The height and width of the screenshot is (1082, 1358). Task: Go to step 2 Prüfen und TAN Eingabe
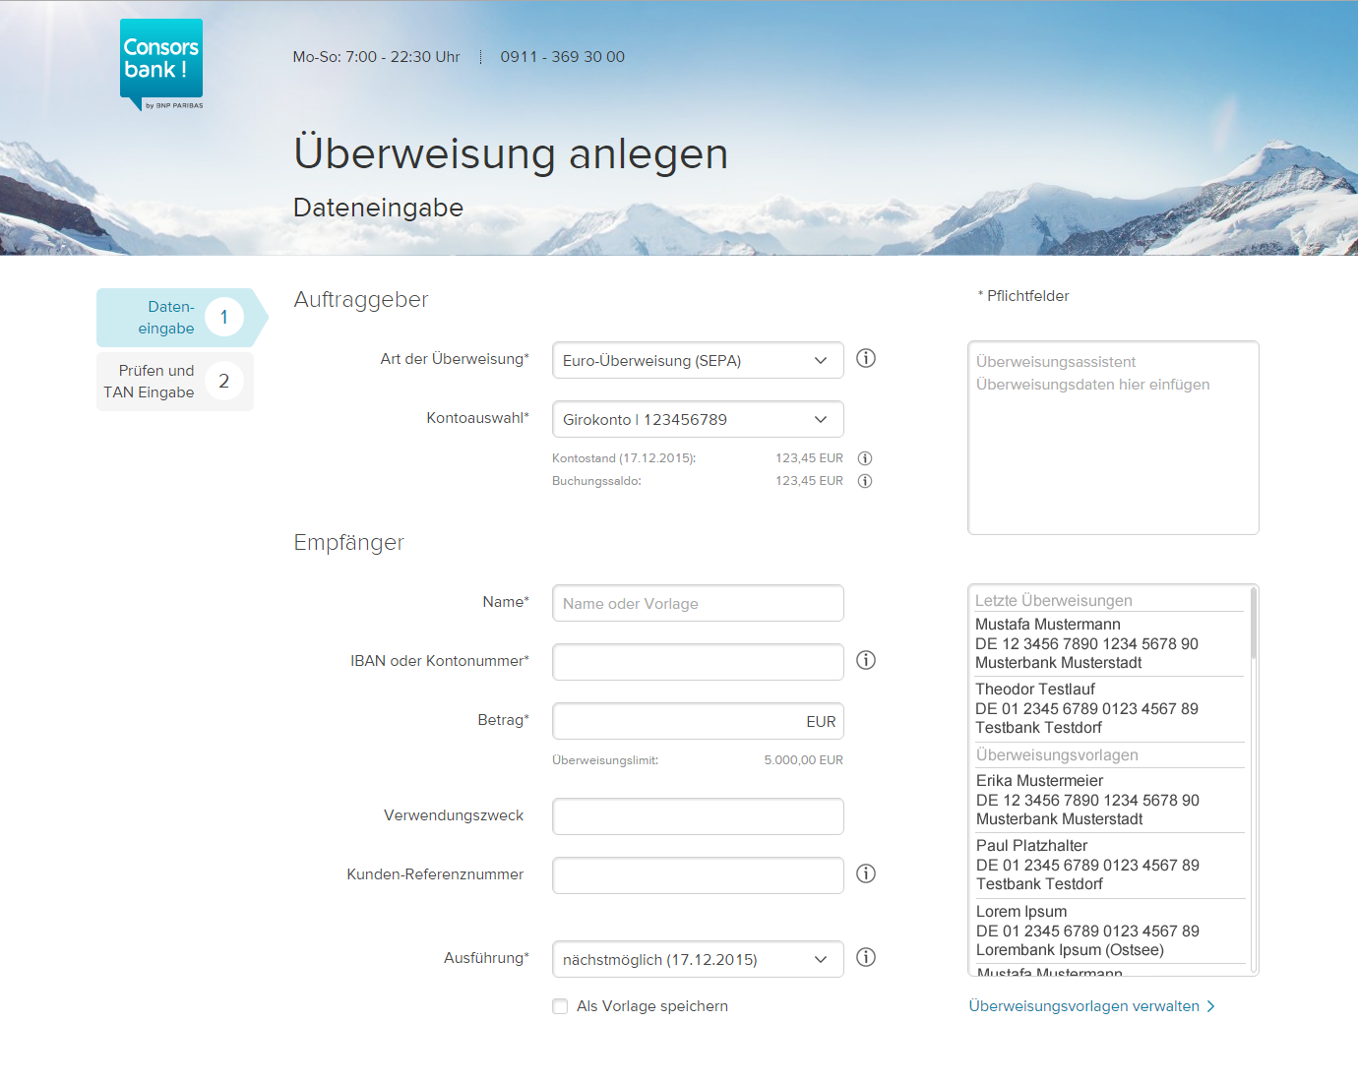175,382
